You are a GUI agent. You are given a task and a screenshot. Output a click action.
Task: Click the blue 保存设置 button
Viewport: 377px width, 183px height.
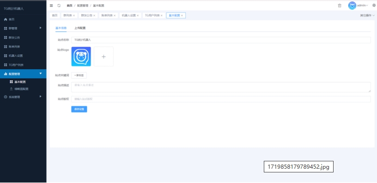[79, 109]
